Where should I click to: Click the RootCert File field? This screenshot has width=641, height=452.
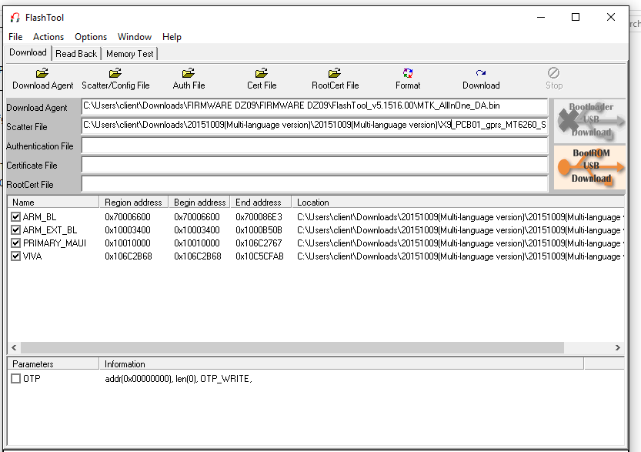[315, 184]
